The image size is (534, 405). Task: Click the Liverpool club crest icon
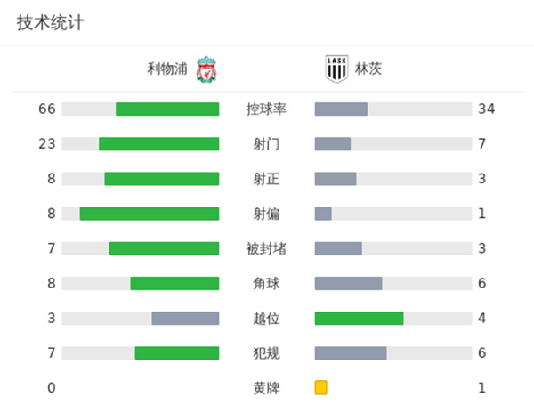tap(206, 69)
